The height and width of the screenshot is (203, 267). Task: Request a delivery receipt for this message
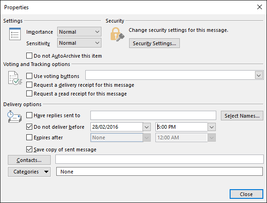point(29,84)
